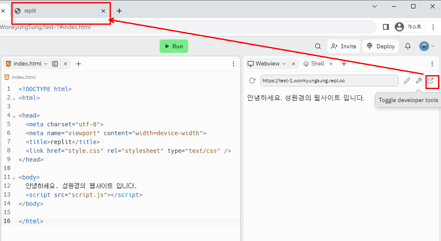Click the Korean greeting text in webview
The width and height of the screenshot is (441, 241).
[306, 98]
